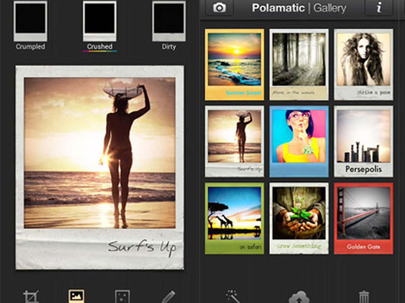Tap the handwritten Surf's Up caption
The width and height of the screenshot is (405, 303).
(142, 247)
